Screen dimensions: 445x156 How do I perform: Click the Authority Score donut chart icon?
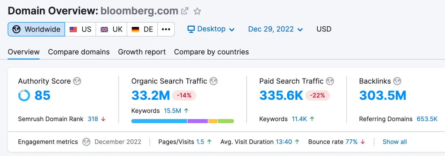coord(24,96)
